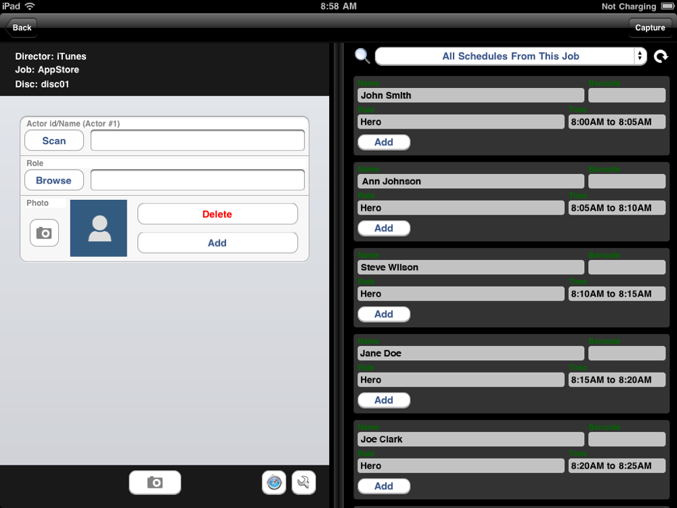677x508 pixels.
Task: Select the Steve Wilson name field
Action: pyautogui.click(x=471, y=268)
